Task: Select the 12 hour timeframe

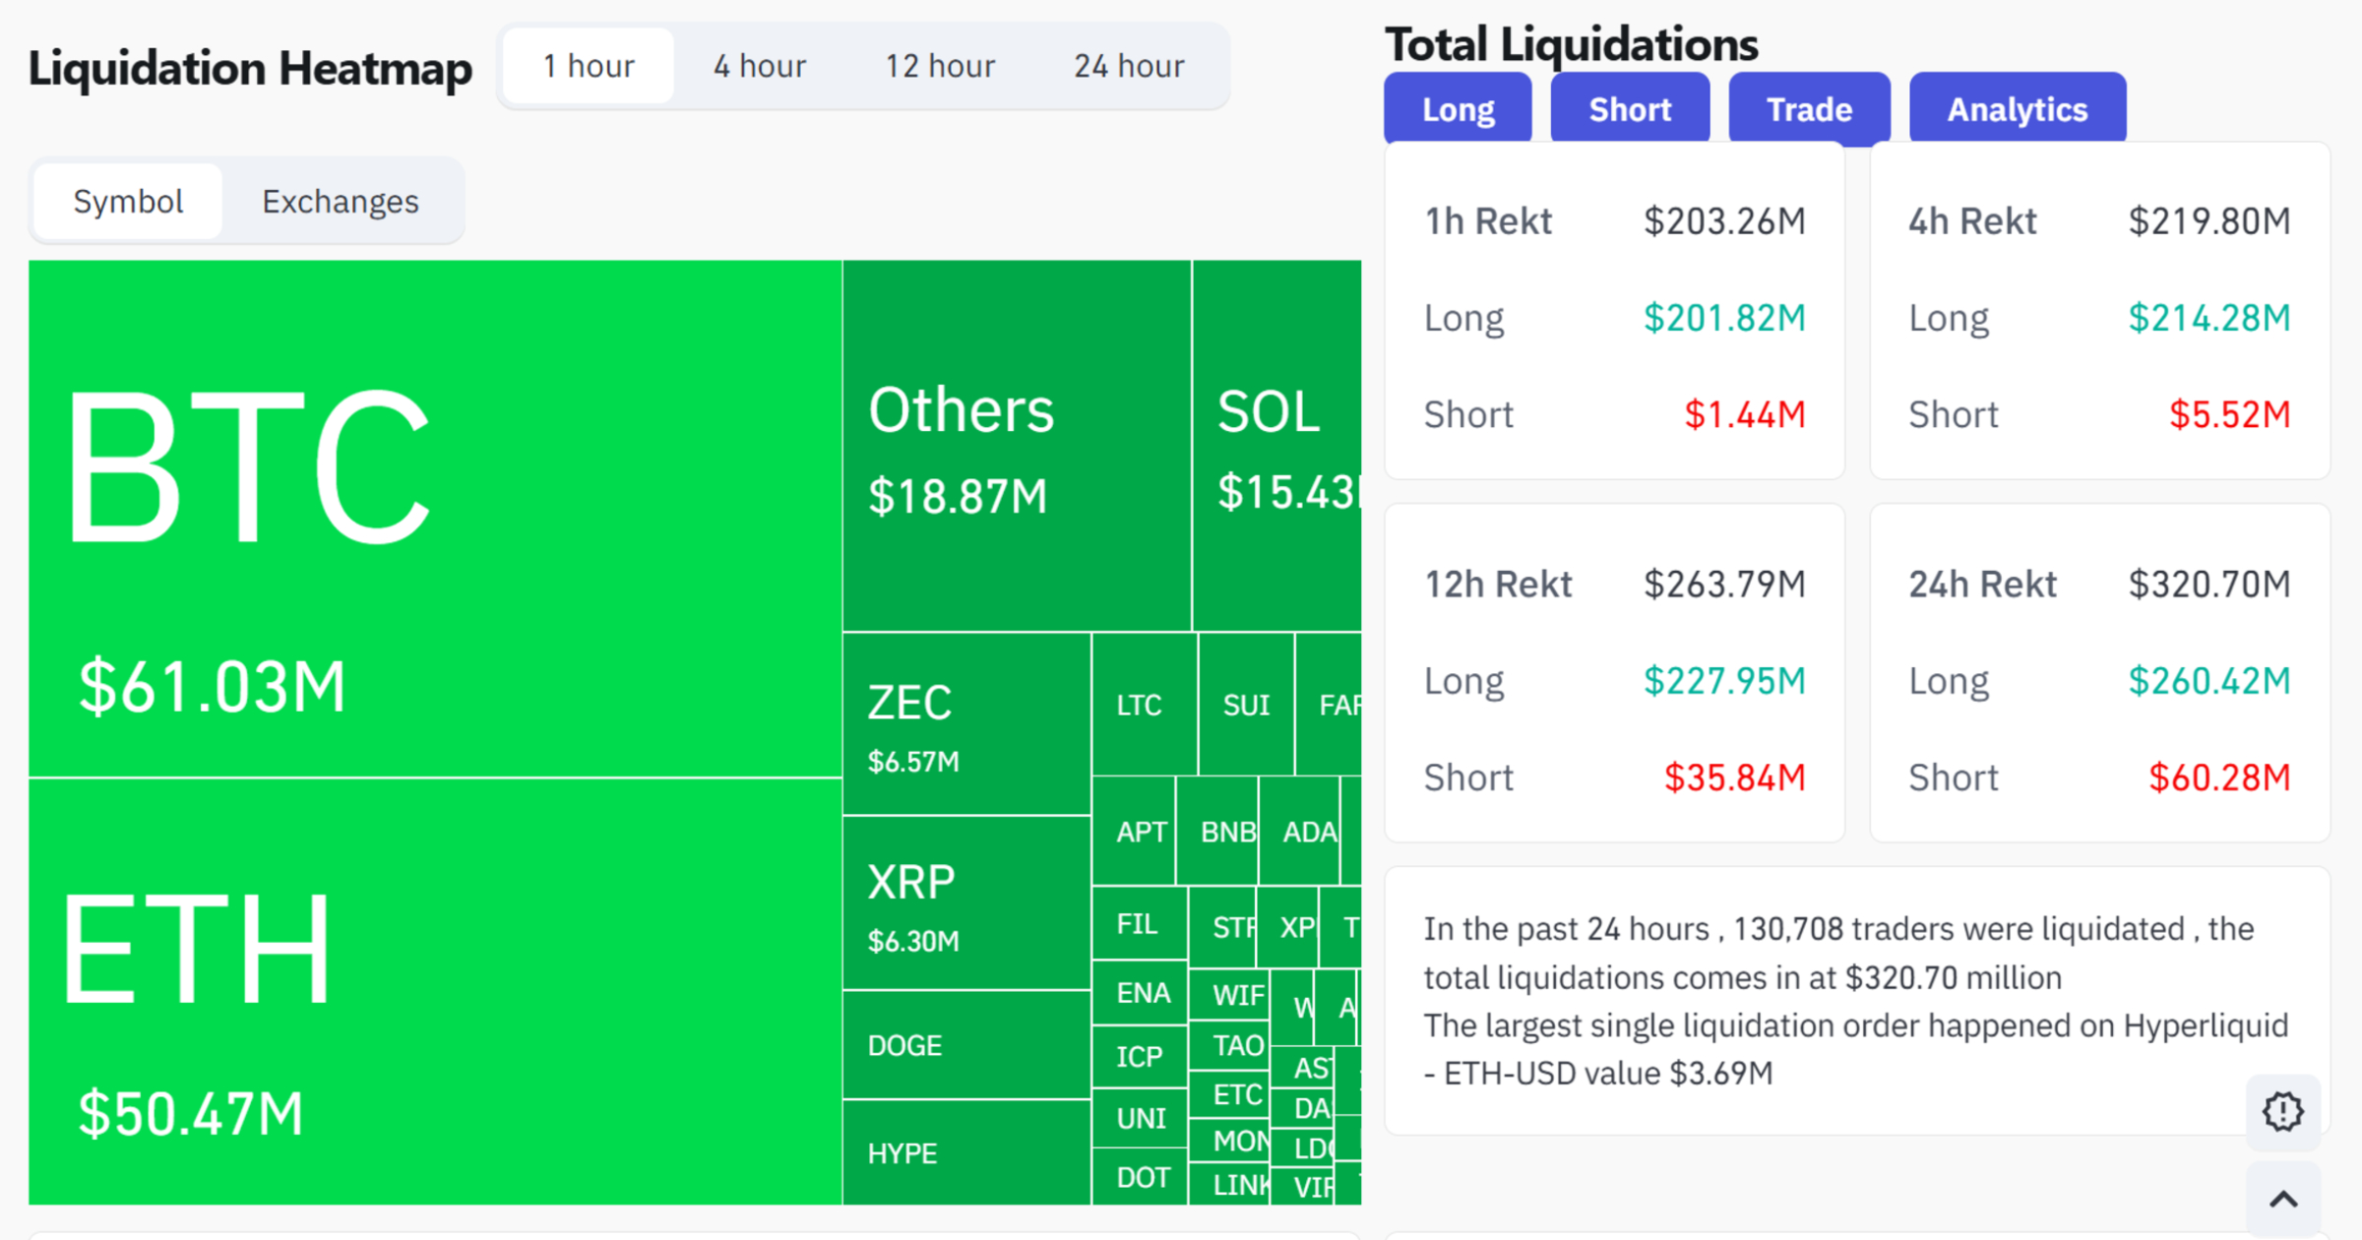Action: pyautogui.click(x=939, y=65)
